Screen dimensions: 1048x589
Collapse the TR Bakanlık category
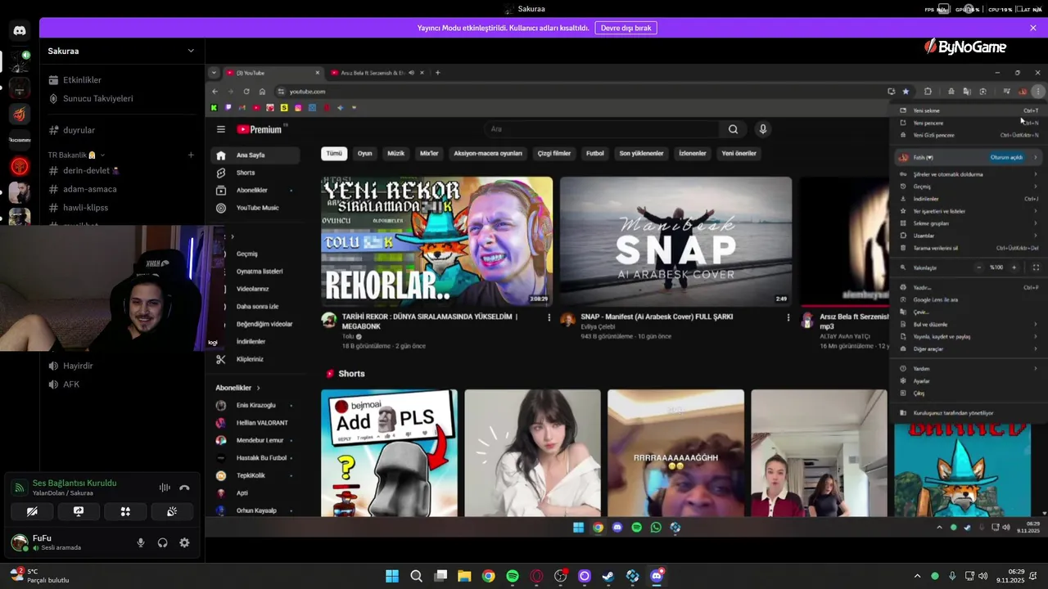(76, 155)
